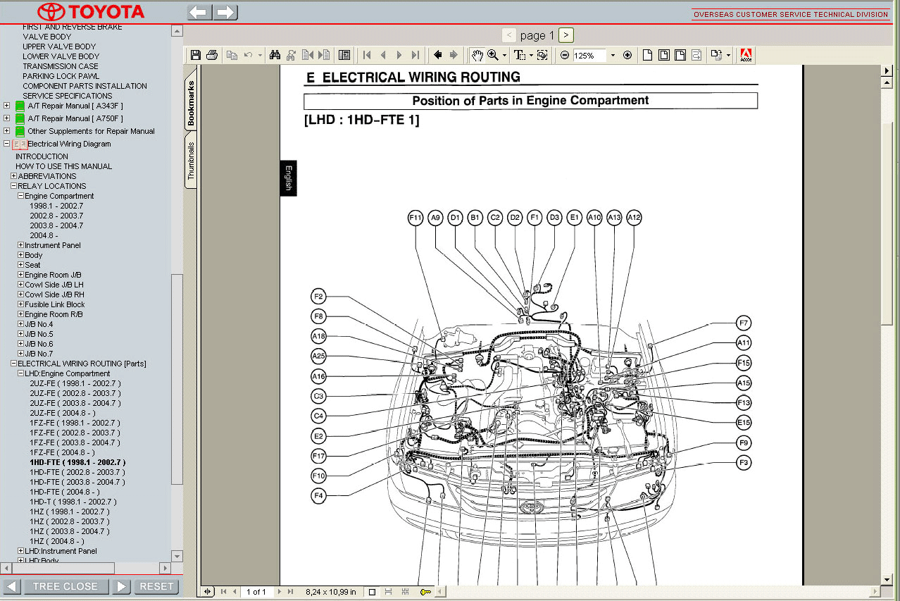Open the zoom percentage dropdown arrow
The width and height of the screenshot is (900, 601).
click(x=612, y=55)
